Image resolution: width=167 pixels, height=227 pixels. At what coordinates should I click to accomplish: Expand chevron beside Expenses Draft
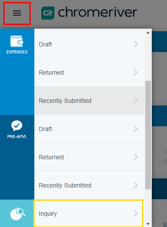136,44
